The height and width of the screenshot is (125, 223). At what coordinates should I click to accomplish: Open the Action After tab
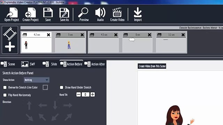[x=94, y=64]
